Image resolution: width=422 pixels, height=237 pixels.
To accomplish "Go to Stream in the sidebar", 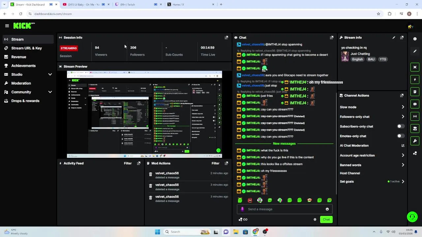I will [x=28, y=39].
